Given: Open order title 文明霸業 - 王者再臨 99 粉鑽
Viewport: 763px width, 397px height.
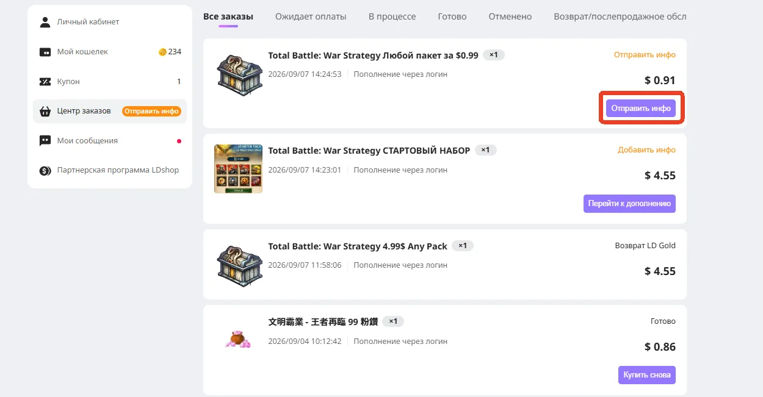Looking at the screenshot, I should coord(323,322).
